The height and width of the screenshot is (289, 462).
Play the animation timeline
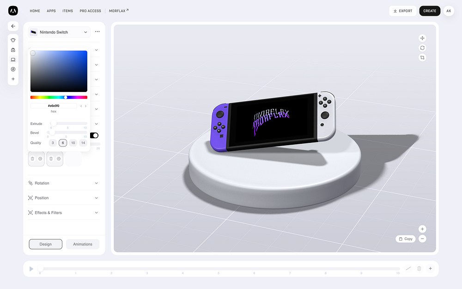[x=31, y=269]
